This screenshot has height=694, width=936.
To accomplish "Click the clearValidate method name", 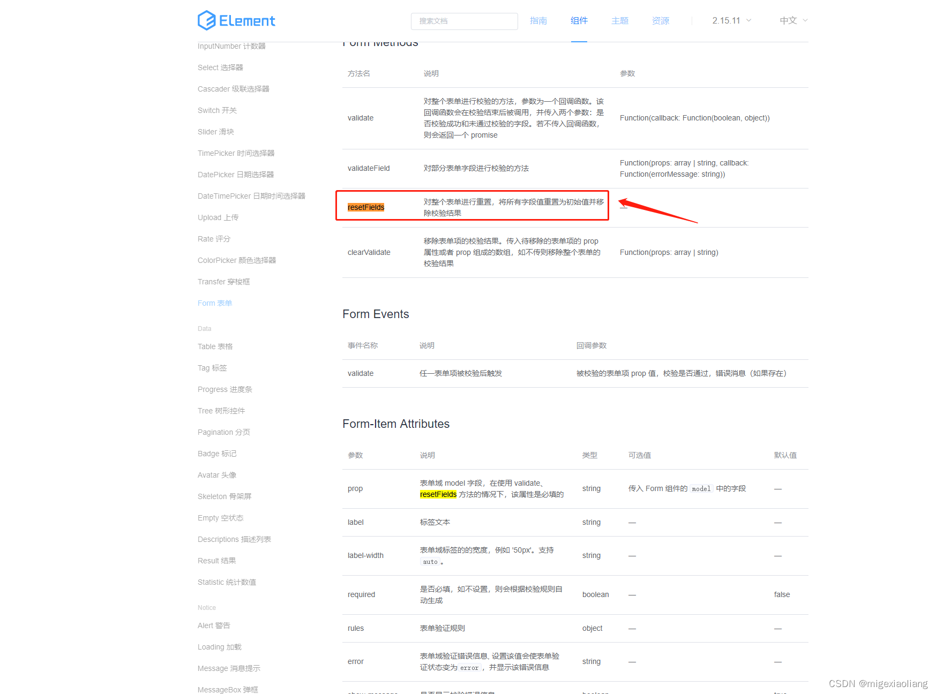I will [x=369, y=252].
